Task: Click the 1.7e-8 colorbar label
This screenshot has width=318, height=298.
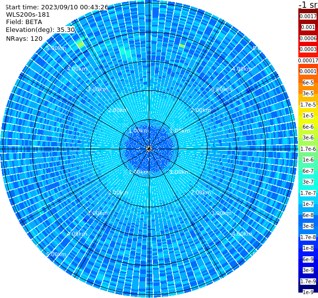Action: (308, 237)
